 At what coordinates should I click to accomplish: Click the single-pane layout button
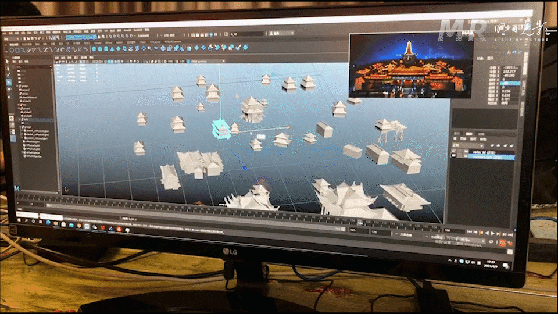pyautogui.click(x=12, y=119)
